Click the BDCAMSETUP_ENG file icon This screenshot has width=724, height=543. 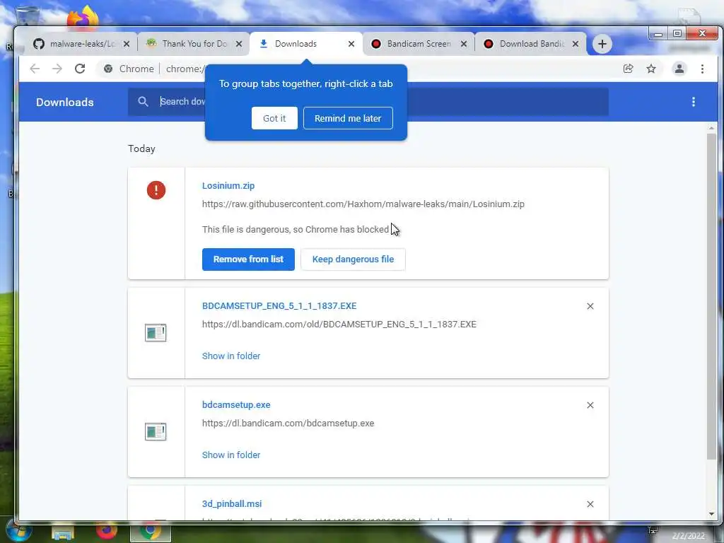coord(156,332)
